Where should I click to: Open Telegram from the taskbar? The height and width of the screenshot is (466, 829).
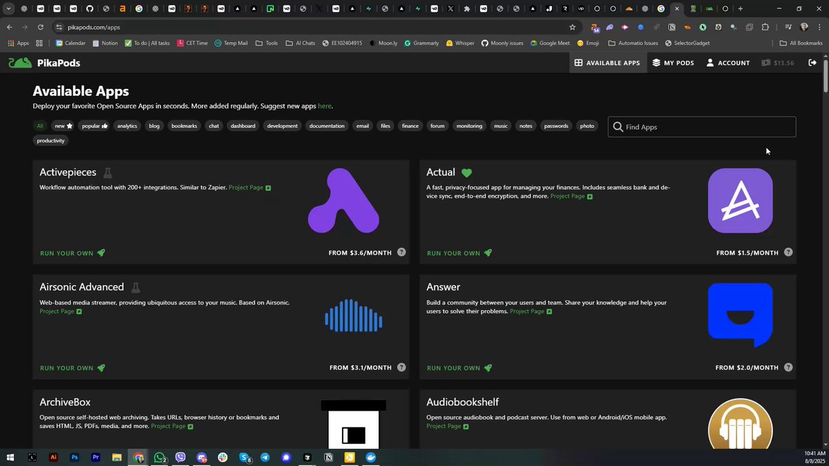click(265, 457)
